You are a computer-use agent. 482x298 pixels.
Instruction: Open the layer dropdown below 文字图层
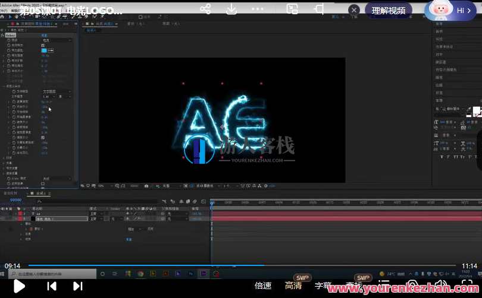pos(49,97)
